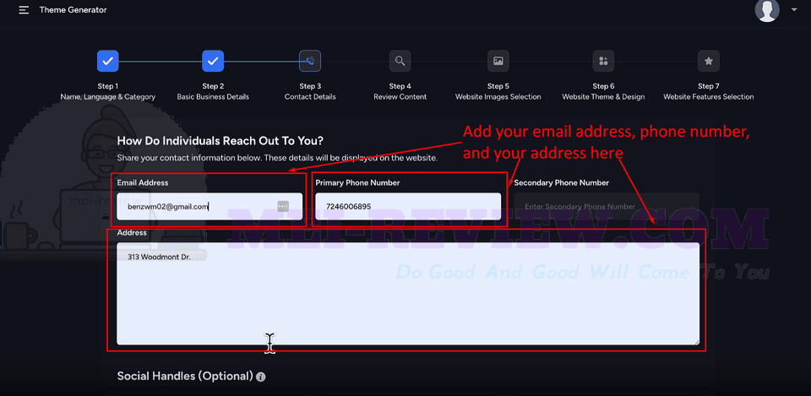This screenshot has height=396, width=811.
Task: Click the 'Secondary Phone Number' label
Action: (561, 182)
